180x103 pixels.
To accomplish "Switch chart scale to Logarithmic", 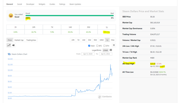I will 96,50.
